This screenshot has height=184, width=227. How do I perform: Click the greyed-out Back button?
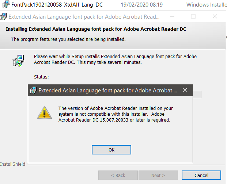tap(117, 175)
